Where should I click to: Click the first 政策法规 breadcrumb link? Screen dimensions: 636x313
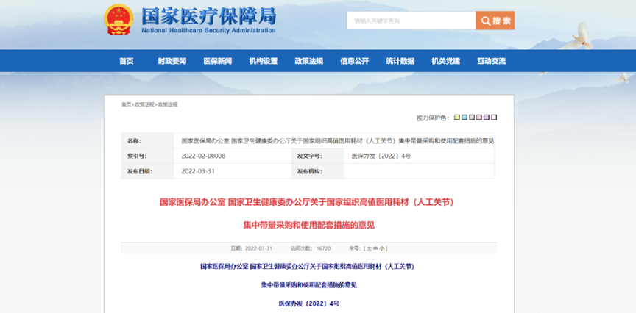pyautogui.click(x=145, y=104)
